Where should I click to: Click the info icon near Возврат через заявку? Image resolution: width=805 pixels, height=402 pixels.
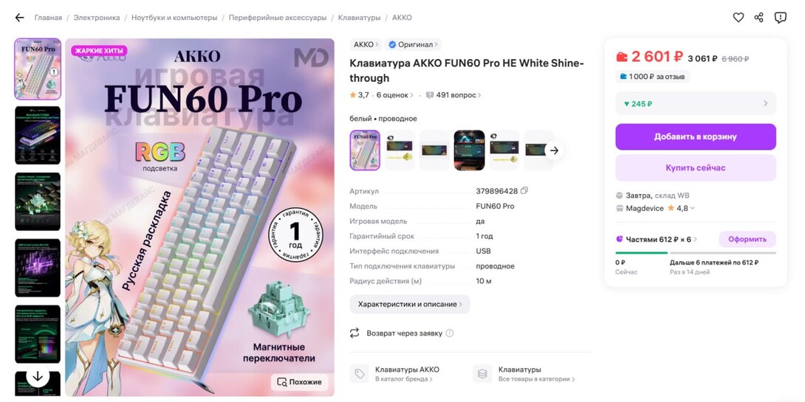[x=450, y=333]
